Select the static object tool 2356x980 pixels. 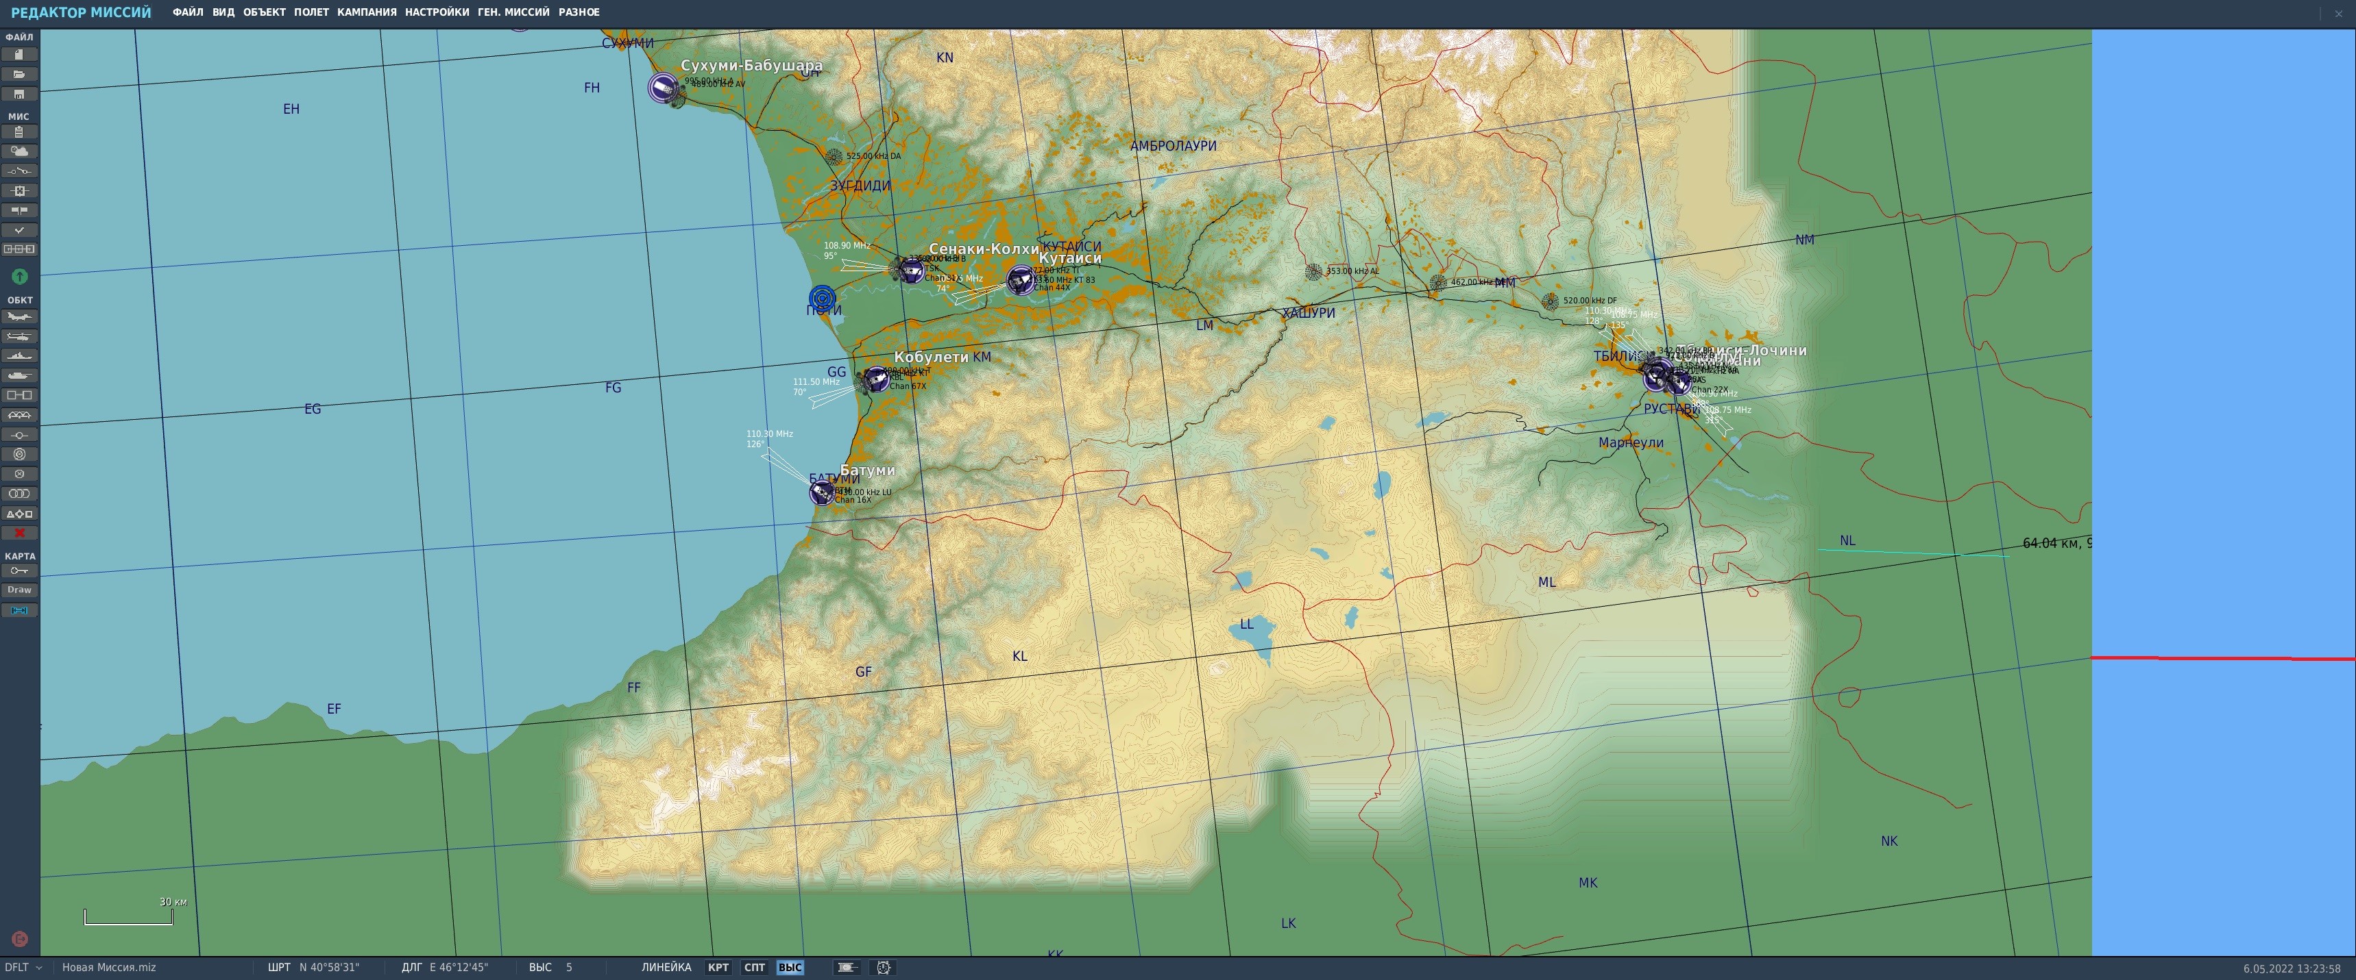click(x=19, y=395)
